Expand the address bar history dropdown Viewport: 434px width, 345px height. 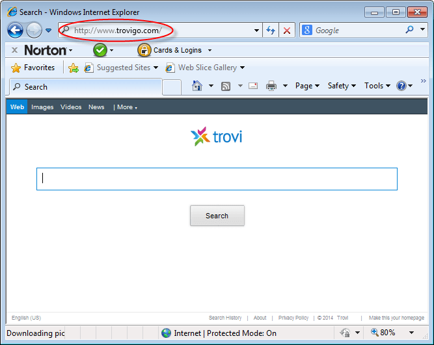tap(256, 31)
